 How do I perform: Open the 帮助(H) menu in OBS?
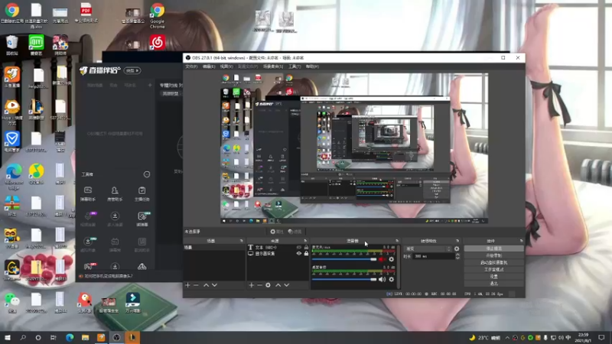tap(312, 67)
